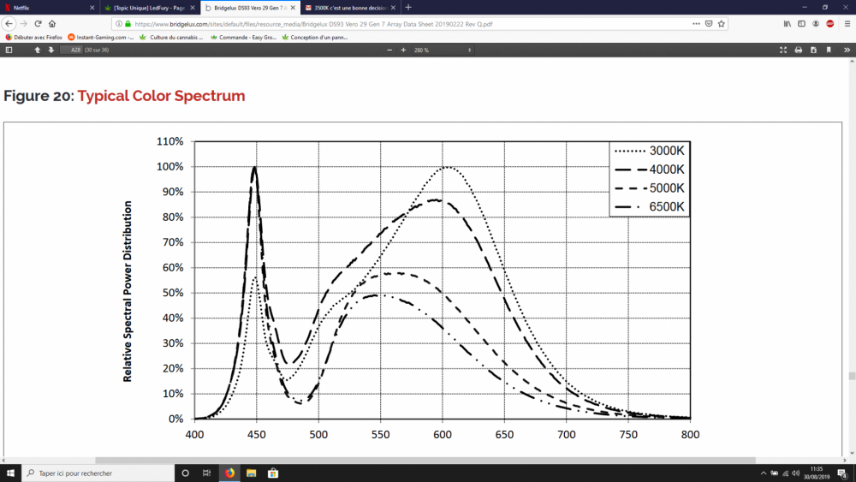
Task: Open the volume control in tray
Action: pyautogui.click(x=796, y=473)
